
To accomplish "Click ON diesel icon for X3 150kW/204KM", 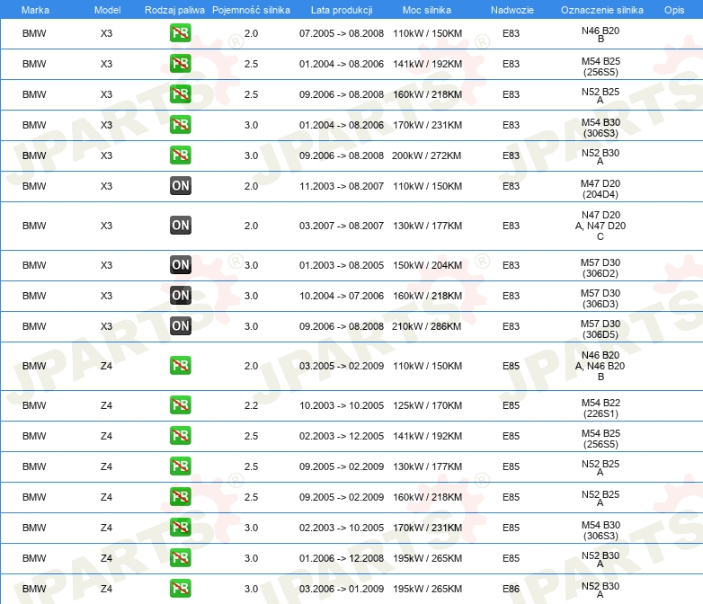I will click(180, 264).
